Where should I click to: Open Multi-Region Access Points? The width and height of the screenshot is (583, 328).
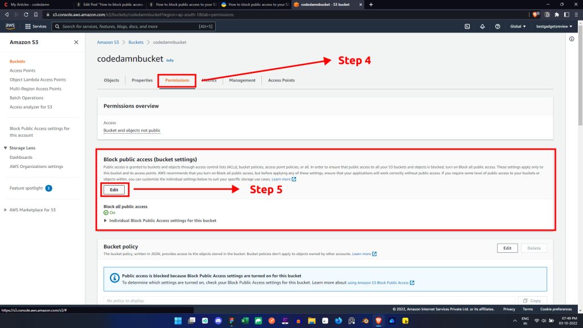pos(35,88)
